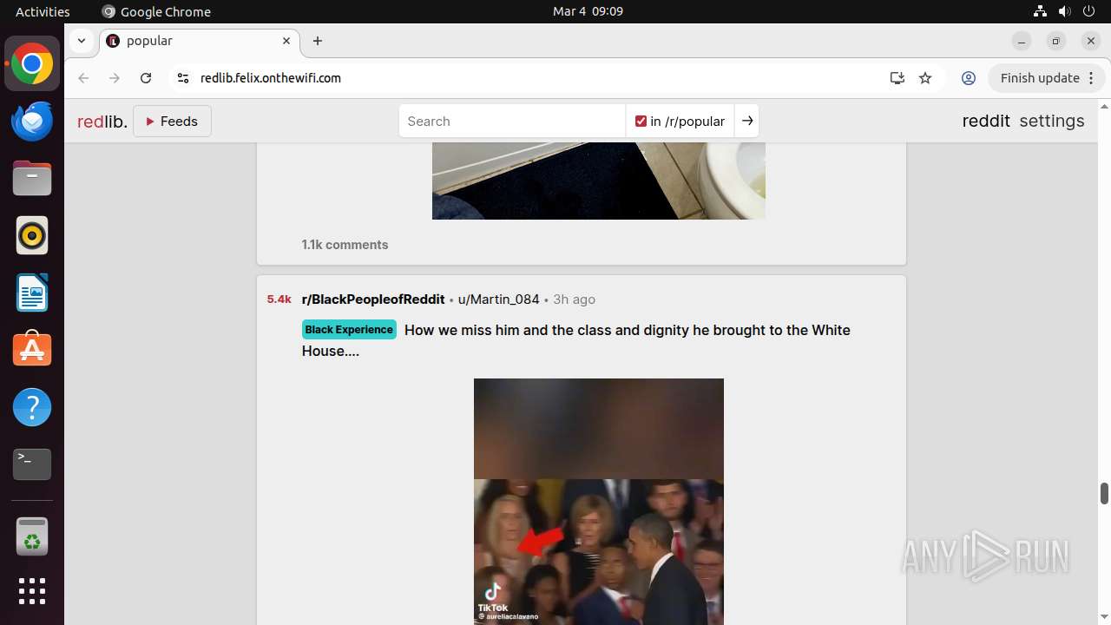This screenshot has width=1111, height=625.
Task: Launch Terminal from the dock
Action: click(x=32, y=464)
